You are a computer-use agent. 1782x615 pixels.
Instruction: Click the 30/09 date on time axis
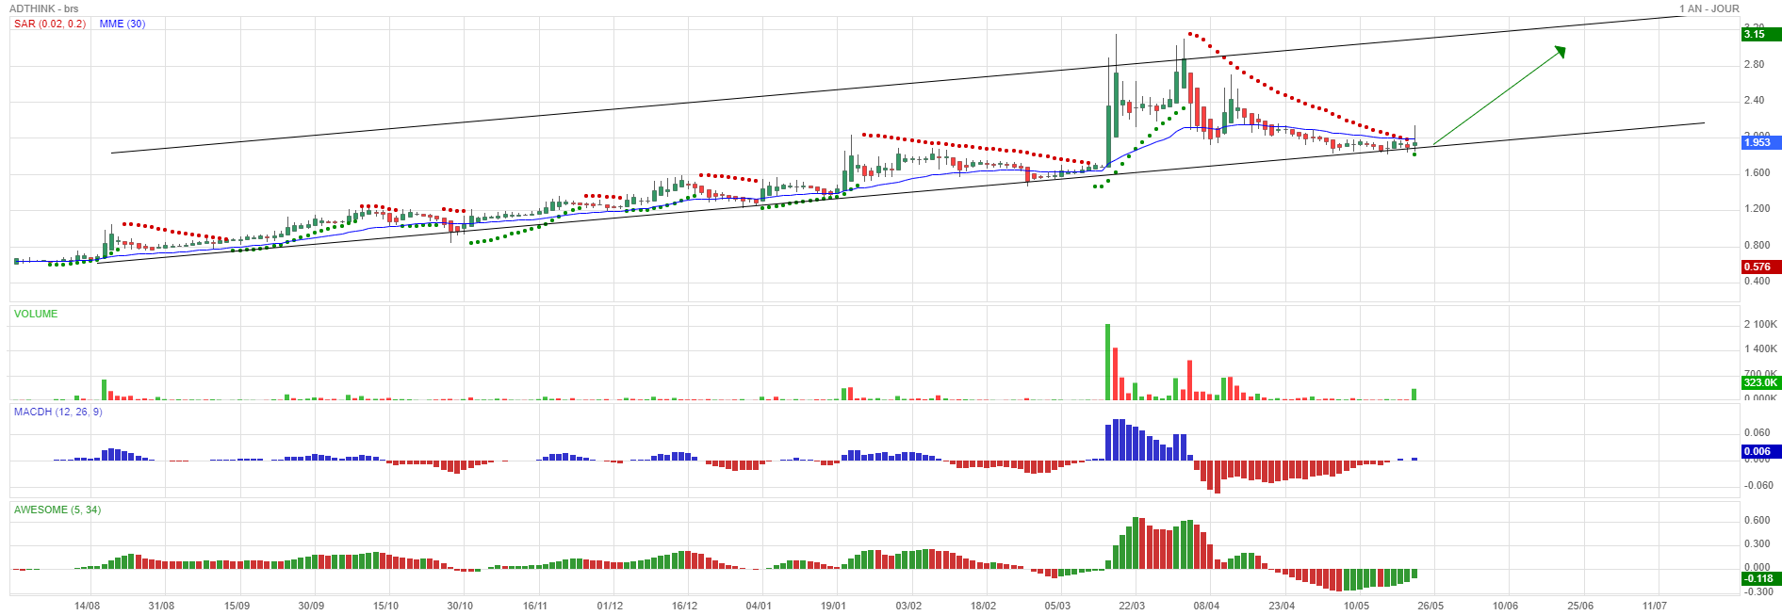tap(311, 606)
